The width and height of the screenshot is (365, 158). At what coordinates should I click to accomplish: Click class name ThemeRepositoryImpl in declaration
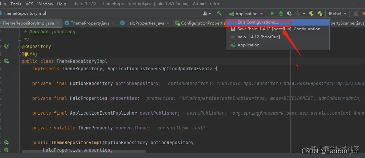[82, 62]
